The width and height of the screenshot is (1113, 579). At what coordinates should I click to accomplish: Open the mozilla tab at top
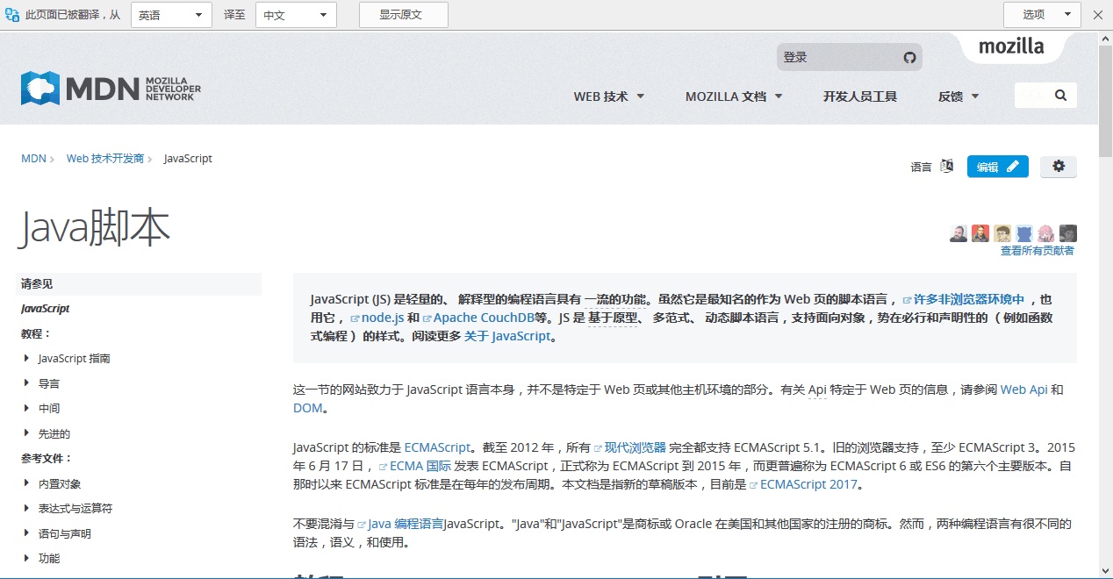(1011, 46)
